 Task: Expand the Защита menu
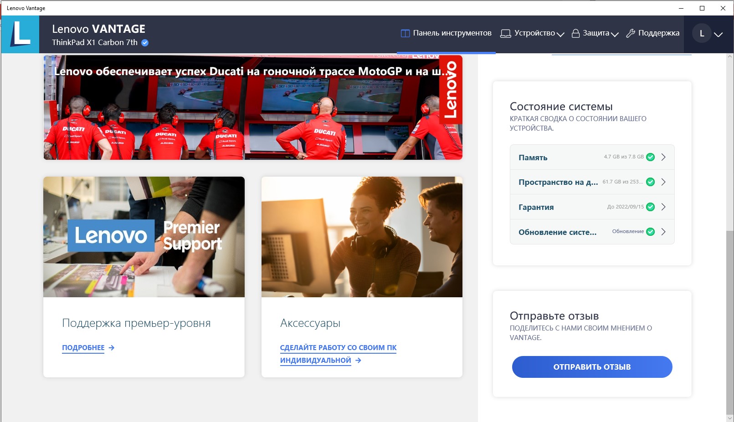pos(595,33)
